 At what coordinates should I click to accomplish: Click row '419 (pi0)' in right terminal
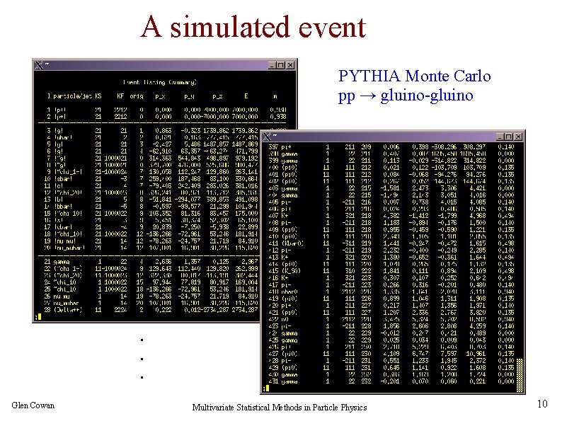point(391,299)
